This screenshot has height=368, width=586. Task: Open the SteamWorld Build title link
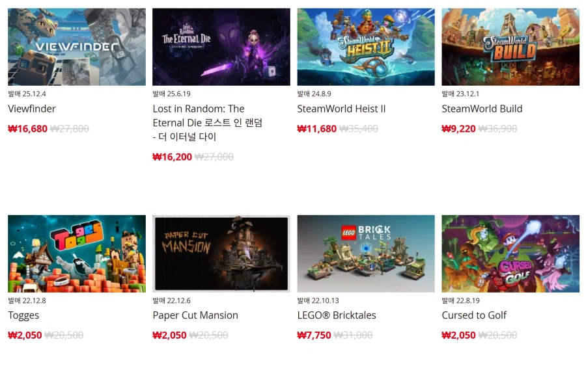482,109
